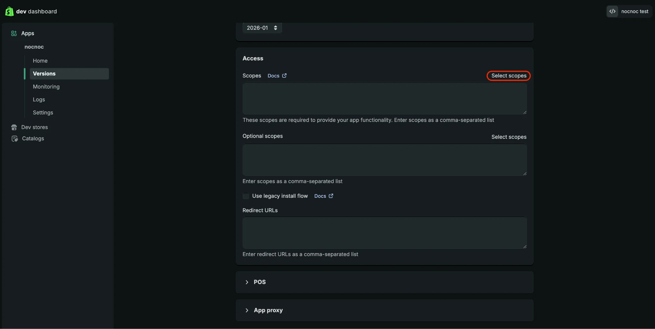655x329 pixels.
Task: Click the Access section heading
Action: click(x=253, y=58)
